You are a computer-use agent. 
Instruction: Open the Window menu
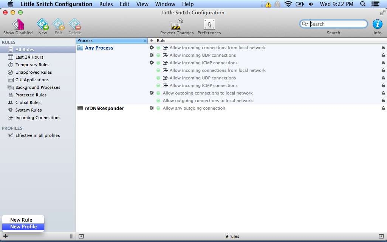[165, 4]
